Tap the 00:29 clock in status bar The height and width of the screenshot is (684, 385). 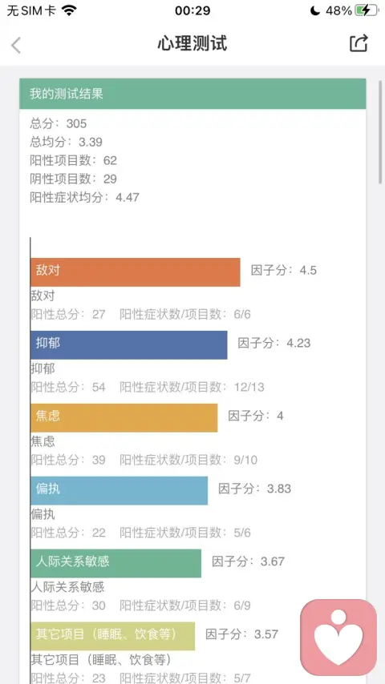[192, 10]
